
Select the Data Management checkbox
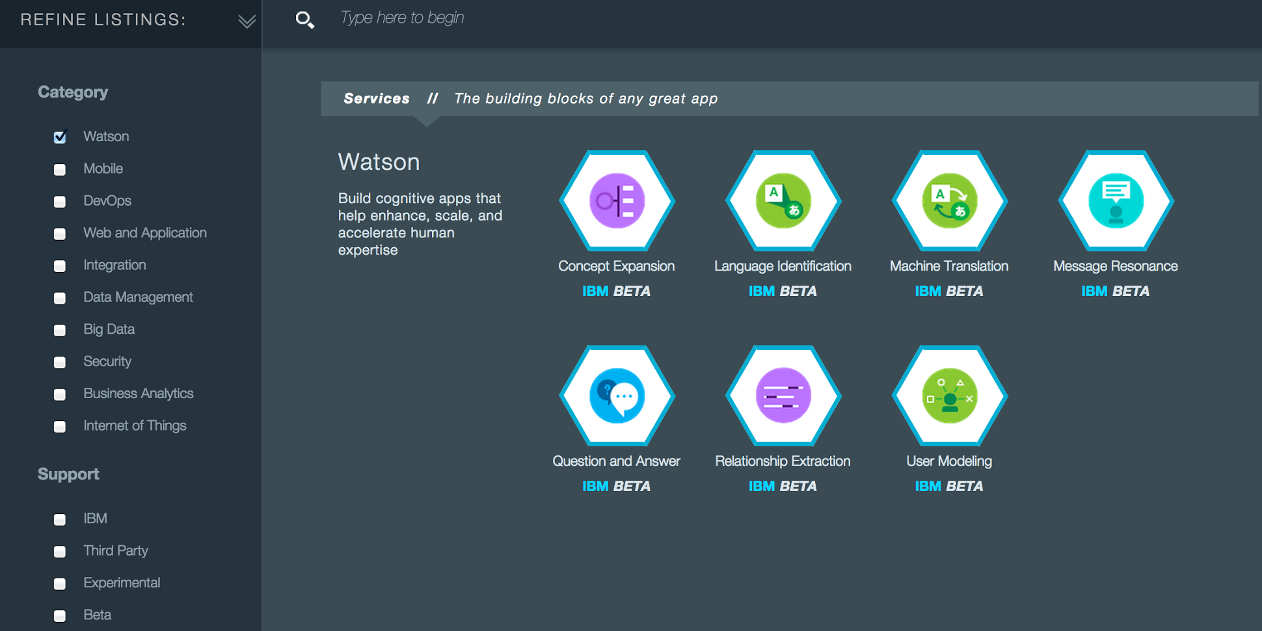click(x=60, y=298)
